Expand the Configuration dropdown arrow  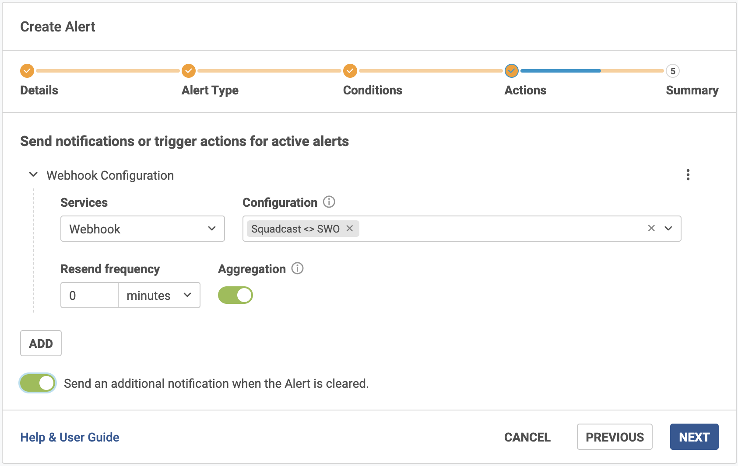(x=668, y=228)
